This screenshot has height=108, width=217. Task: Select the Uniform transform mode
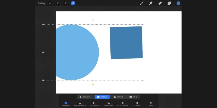coord(102,97)
